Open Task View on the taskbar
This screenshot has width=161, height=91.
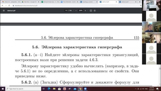coord(44,89)
